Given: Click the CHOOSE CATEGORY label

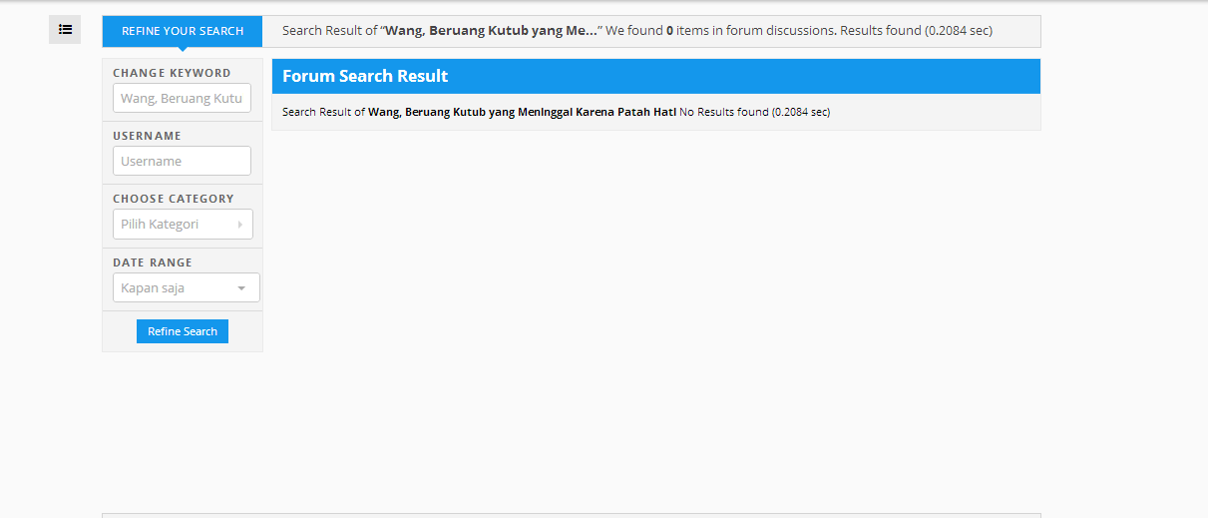Looking at the screenshot, I should [x=174, y=199].
